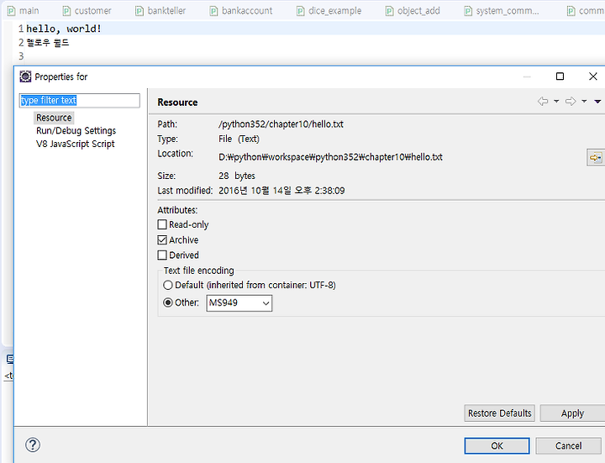Click the file icon on dice_example tab
The width and height of the screenshot is (605, 463).
[300, 11]
